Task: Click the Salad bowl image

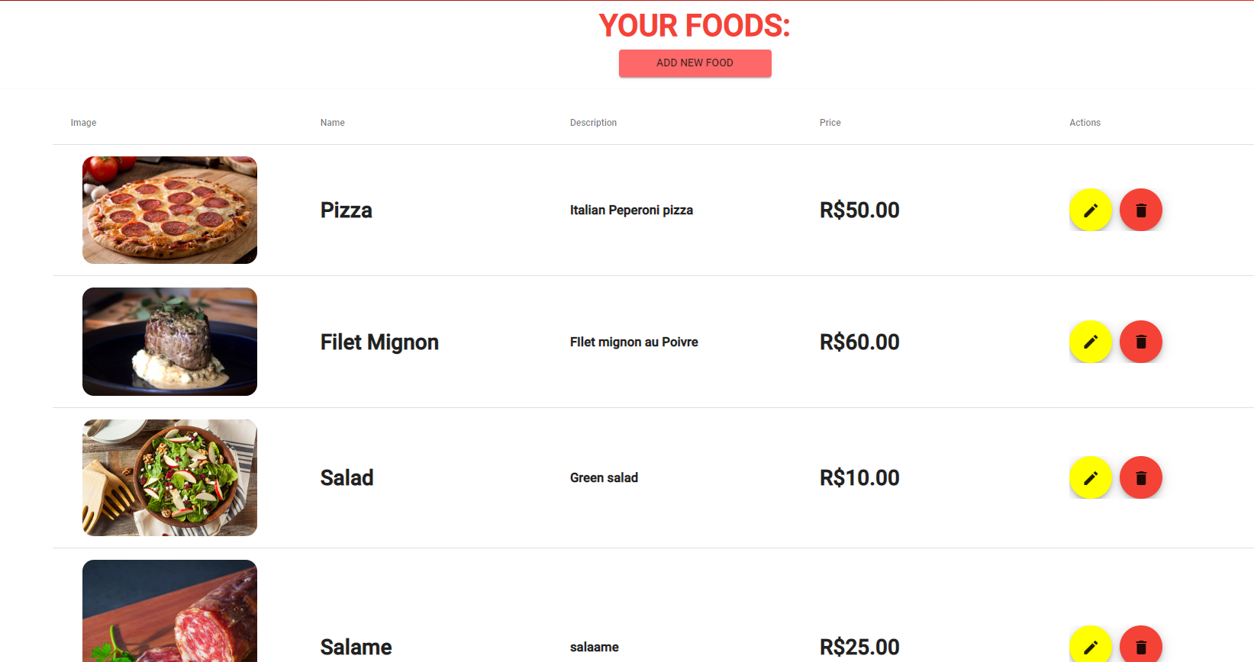Action: tap(169, 477)
